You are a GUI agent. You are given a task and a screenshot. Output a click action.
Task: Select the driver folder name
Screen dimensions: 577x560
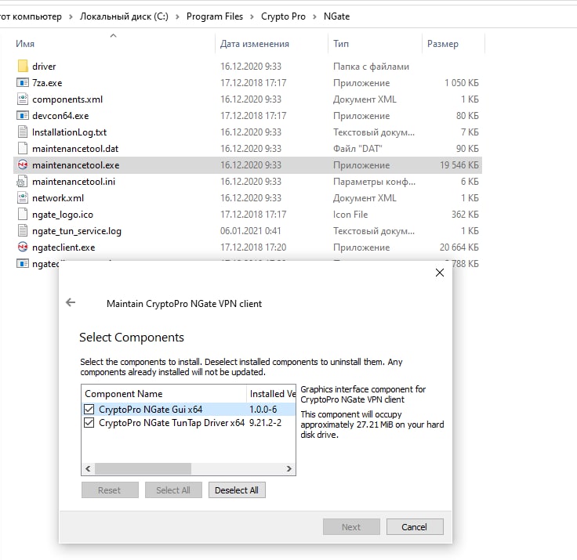(44, 67)
